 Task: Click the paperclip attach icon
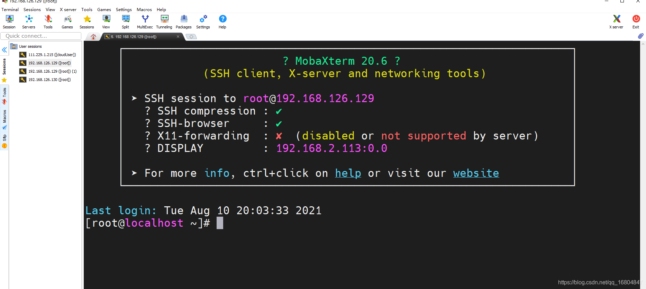[x=640, y=36]
